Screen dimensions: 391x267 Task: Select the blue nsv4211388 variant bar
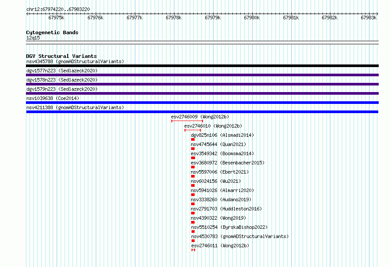[x=202, y=112]
